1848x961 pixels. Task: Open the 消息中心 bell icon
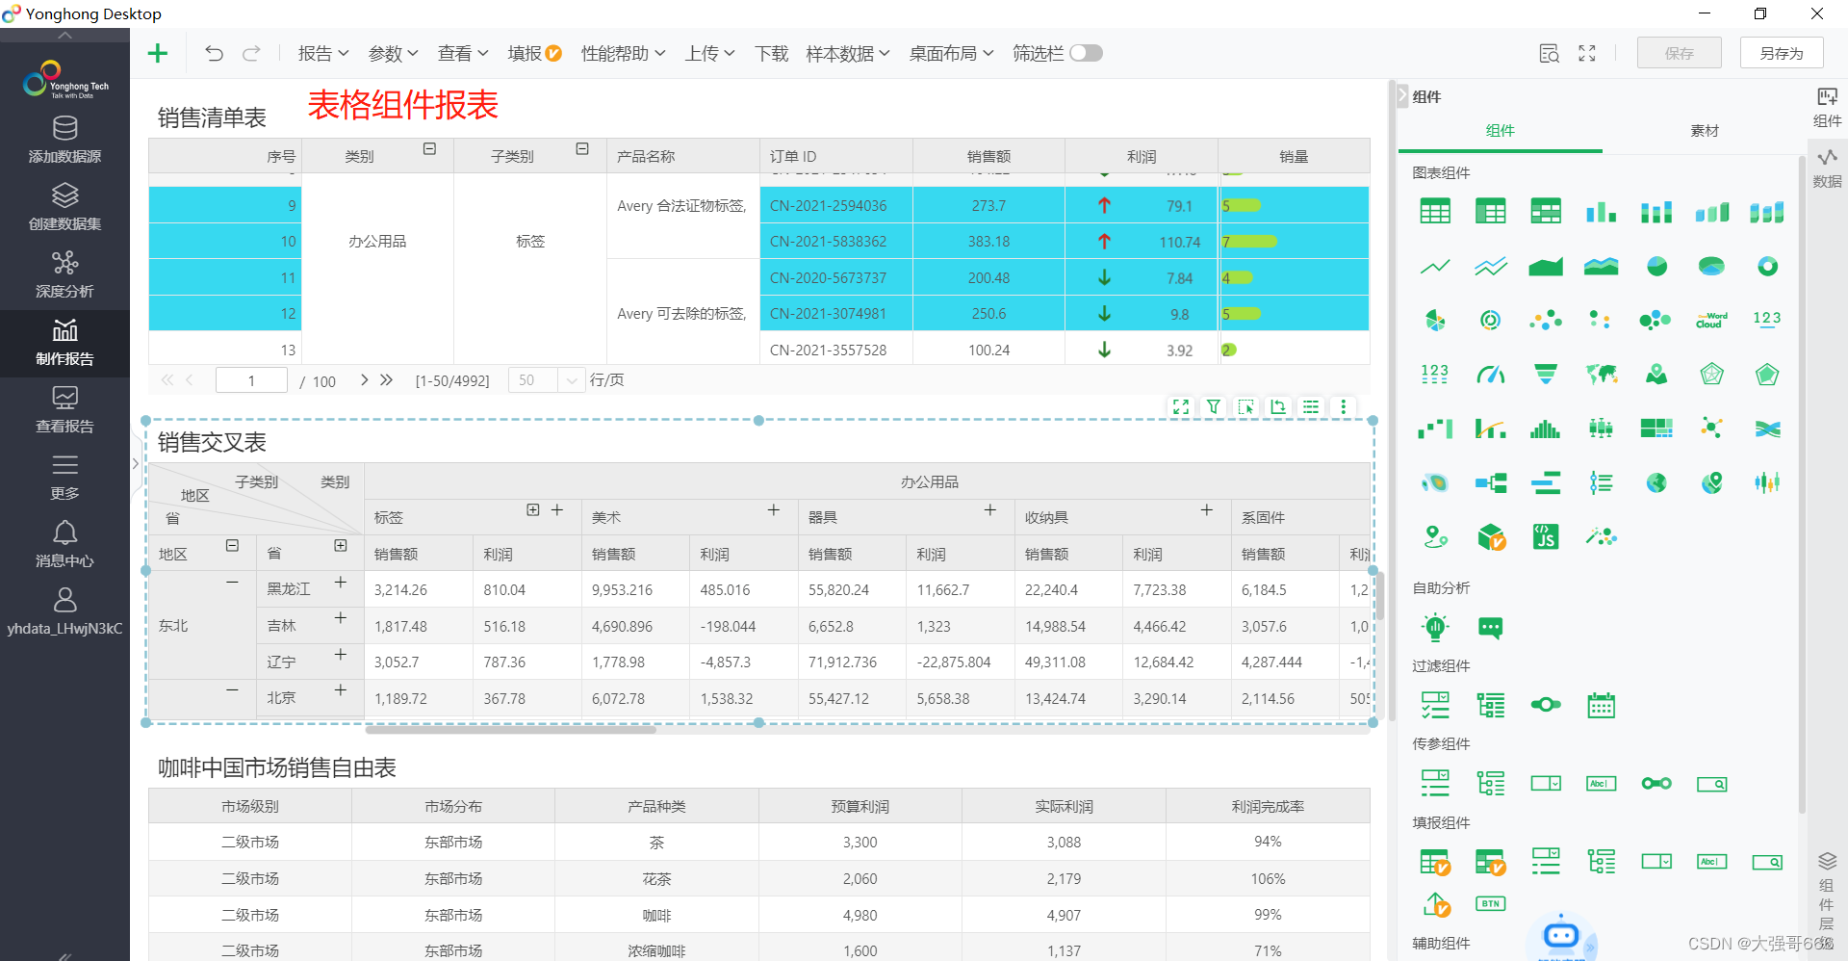pyautogui.click(x=64, y=532)
